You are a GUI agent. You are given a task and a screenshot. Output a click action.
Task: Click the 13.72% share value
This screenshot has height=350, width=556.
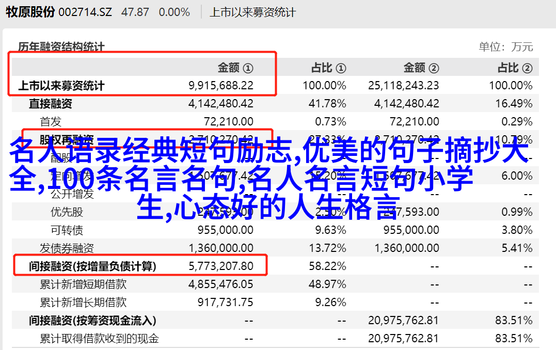click(x=327, y=248)
